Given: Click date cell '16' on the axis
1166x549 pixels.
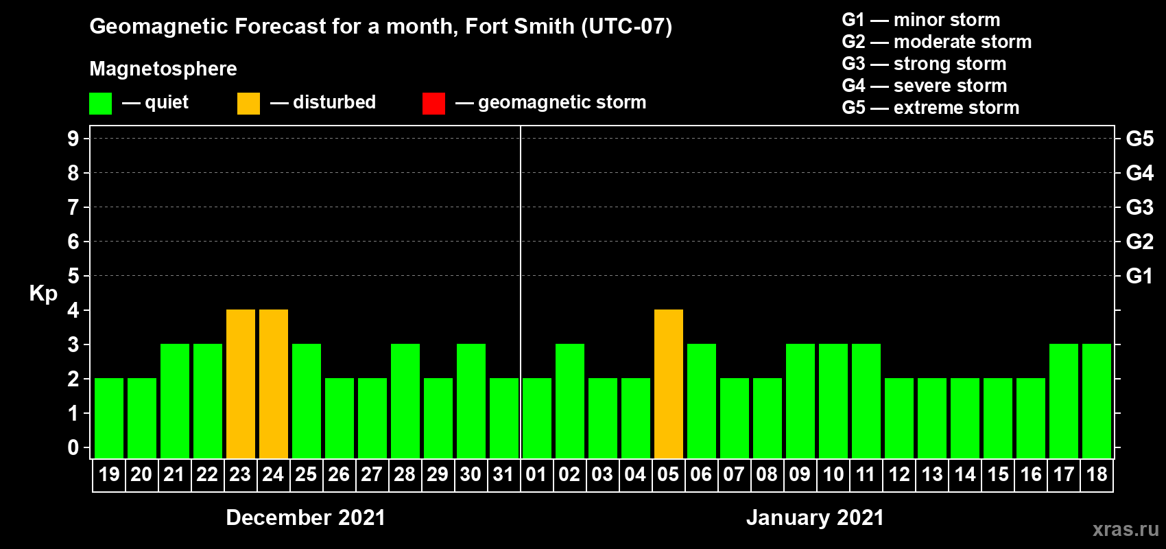Looking at the screenshot, I should [x=1031, y=475].
